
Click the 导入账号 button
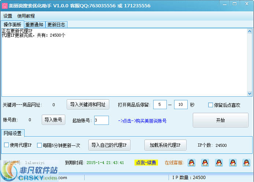53,120
